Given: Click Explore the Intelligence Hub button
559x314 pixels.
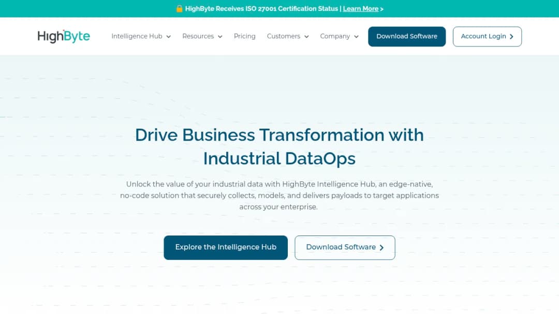Looking at the screenshot, I should click(226, 247).
